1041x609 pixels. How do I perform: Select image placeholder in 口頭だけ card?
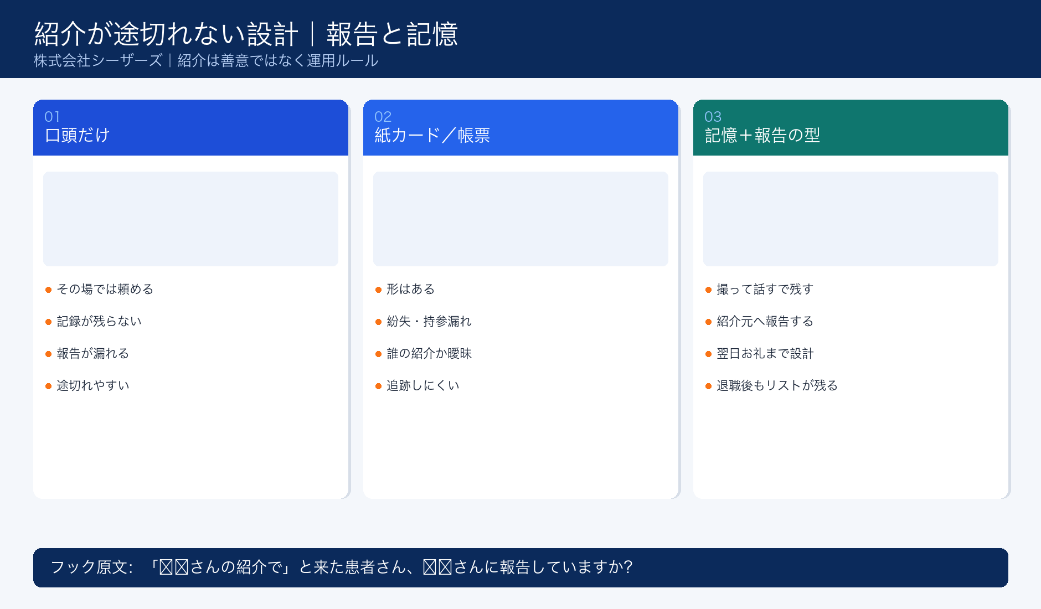pos(190,219)
